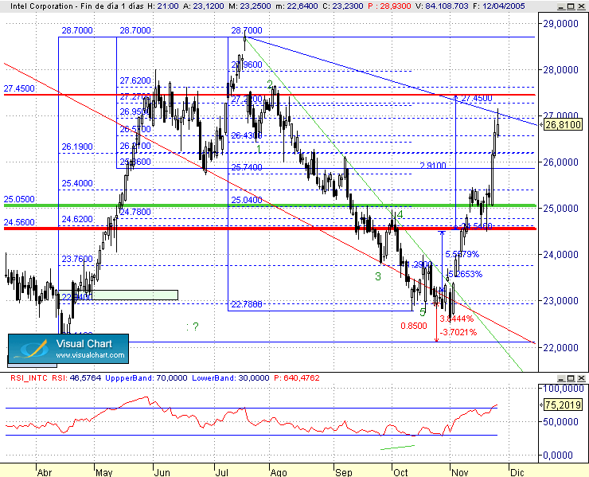The width and height of the screenshot is (589, 477).
Task: Close the Intel Corporation chart window
Action: (x=580, y=6)
